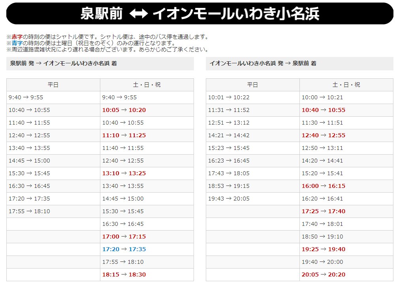The width and height of the screenshot is (397, 284).
Task: Select weekday 9:40 → 9:55 in the 泉駅前 発 table
Action: pos(26,97)
